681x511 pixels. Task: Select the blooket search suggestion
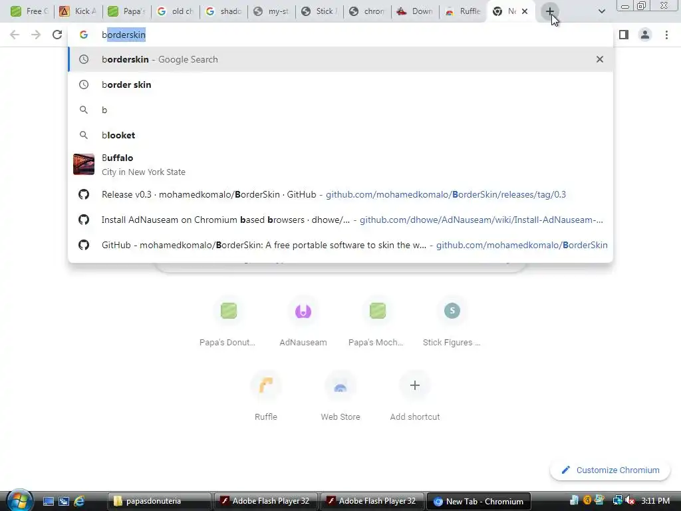pos(340,135)
